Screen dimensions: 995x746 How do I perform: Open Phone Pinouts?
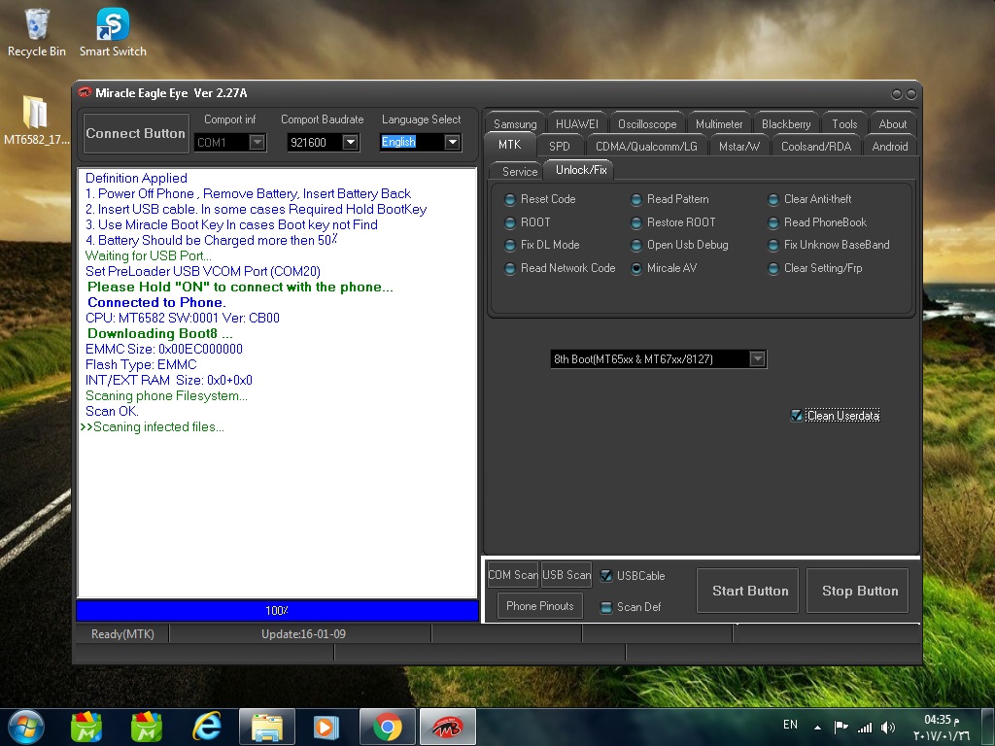(x=540, y=606)
